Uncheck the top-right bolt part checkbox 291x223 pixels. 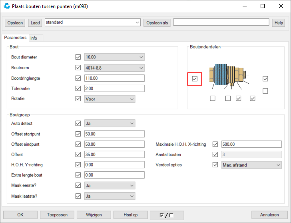click(x=265, y=79)
